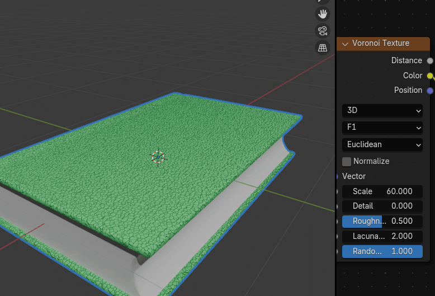Screen dimensions: 435x296
Task: Switch perspective/orthographic with grid icon
Action: (323, 48)
